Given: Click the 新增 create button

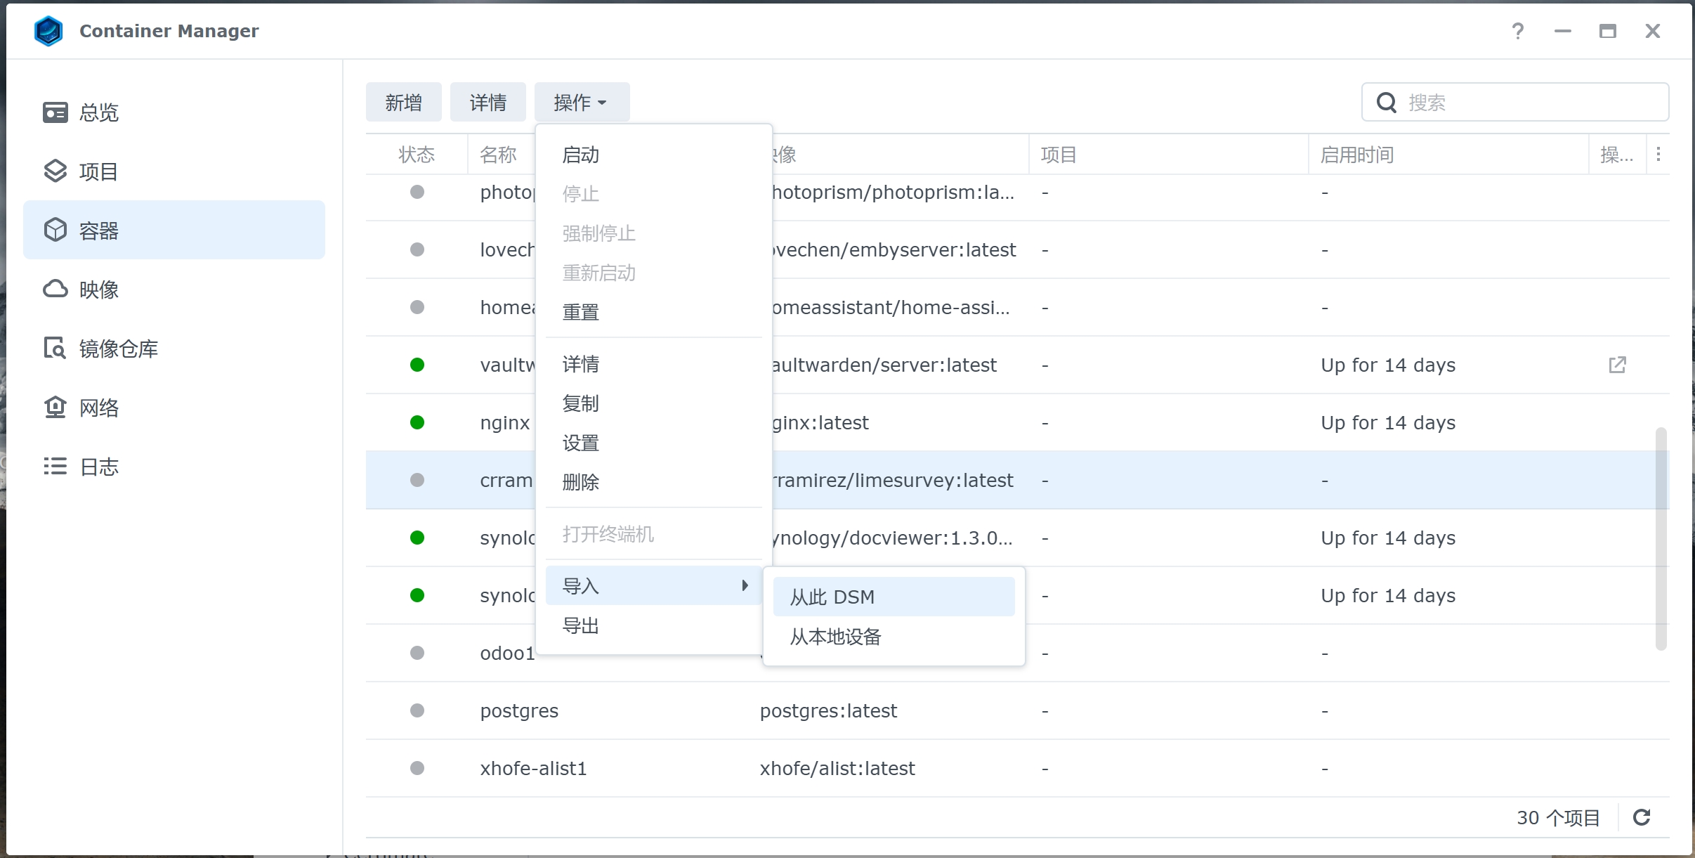Looking at the screenshot, I should point(403,103).
